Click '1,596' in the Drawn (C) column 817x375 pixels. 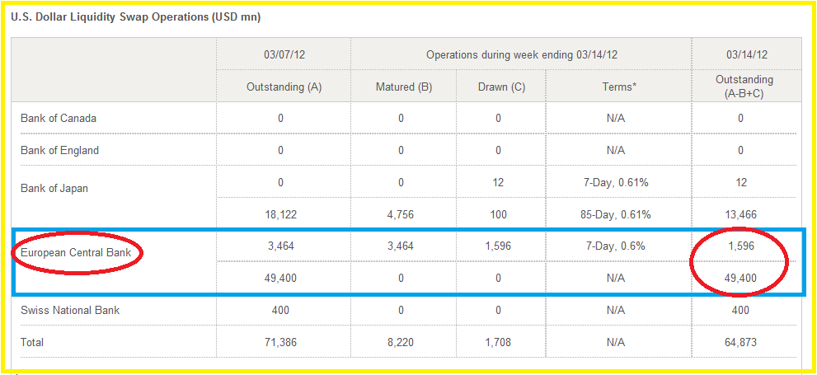click(499, 246)
